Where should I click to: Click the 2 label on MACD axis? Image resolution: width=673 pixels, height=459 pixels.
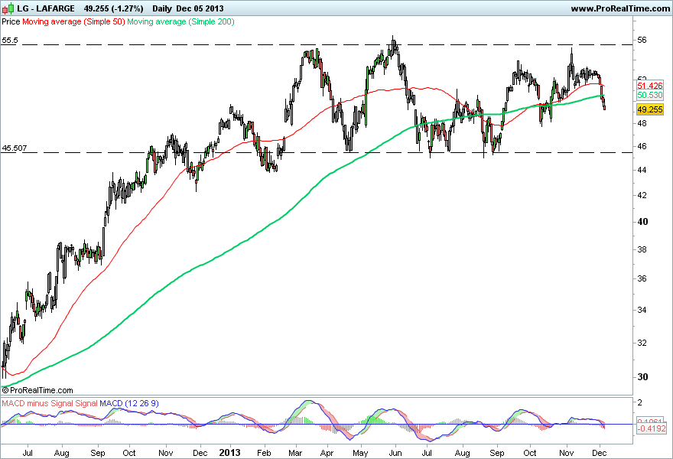(640, 402)
